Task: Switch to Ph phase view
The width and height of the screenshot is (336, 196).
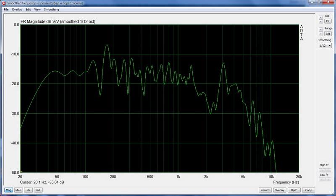Action: [28, 190]
